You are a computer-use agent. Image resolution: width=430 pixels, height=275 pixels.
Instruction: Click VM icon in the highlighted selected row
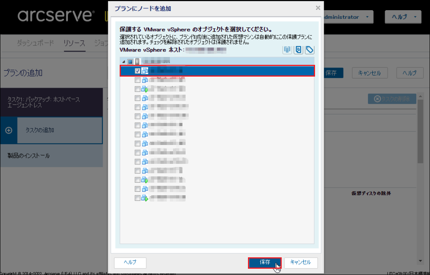pos(145,71)
